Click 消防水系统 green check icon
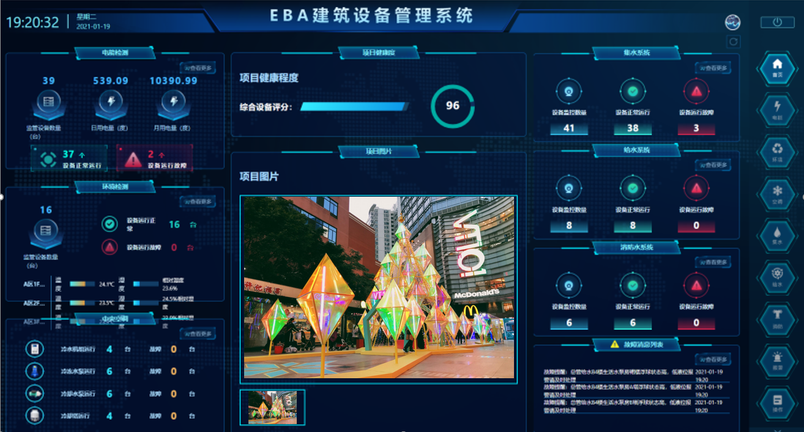The width and height of the screenshot is (804, 432). tap(633, 285)
